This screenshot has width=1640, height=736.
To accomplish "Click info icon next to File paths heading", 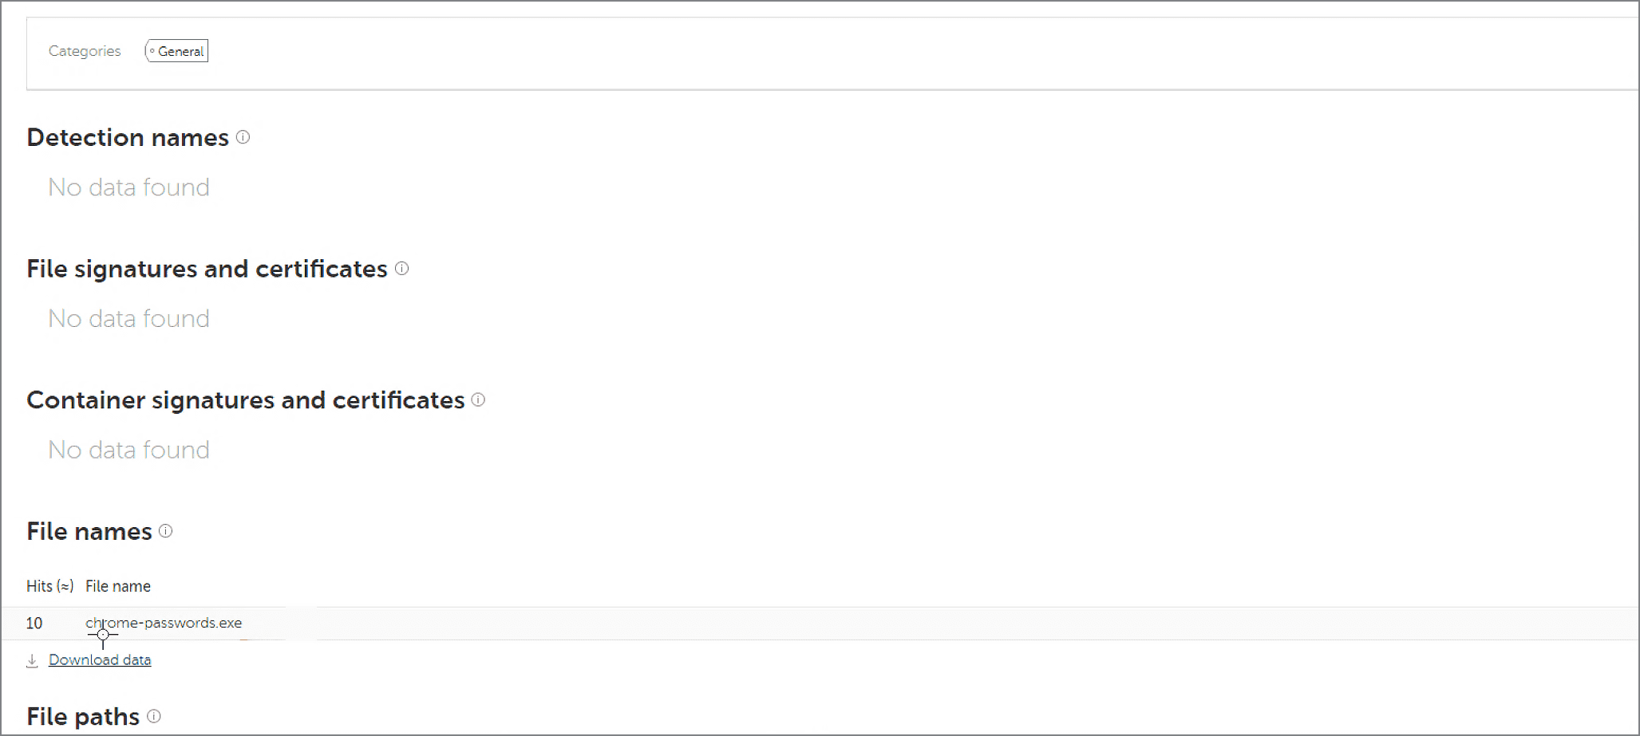I will coord(154,716).
